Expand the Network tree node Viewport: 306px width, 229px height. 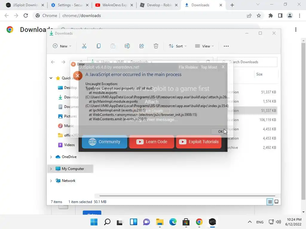point(51,181)
